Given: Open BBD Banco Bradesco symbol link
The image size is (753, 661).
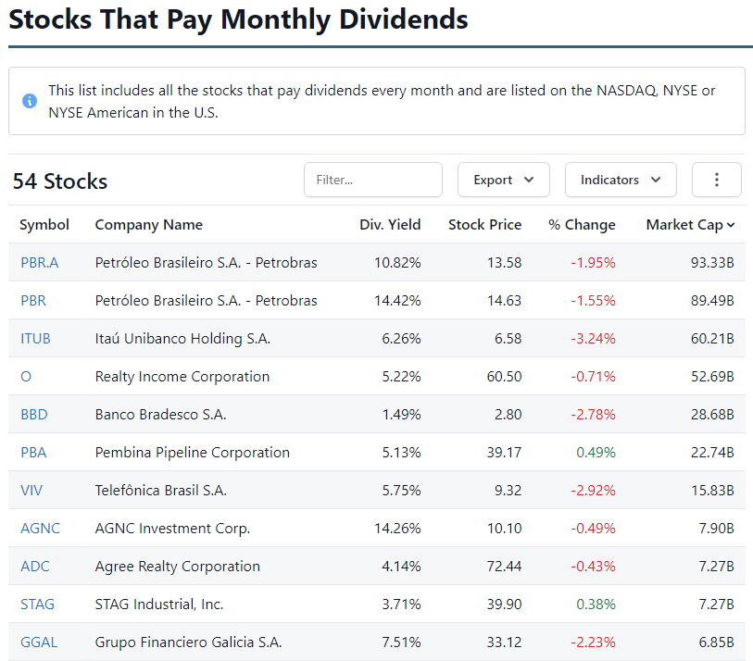Looking at the screenshot, I should pos(33,415).
